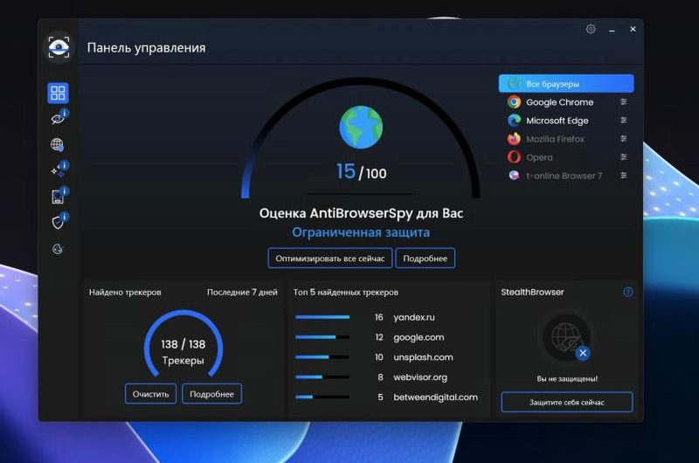The height and width of the screenshot is (463, 699).
Task: Select t-online Browser 7 in list
Action: pos(566,175)
